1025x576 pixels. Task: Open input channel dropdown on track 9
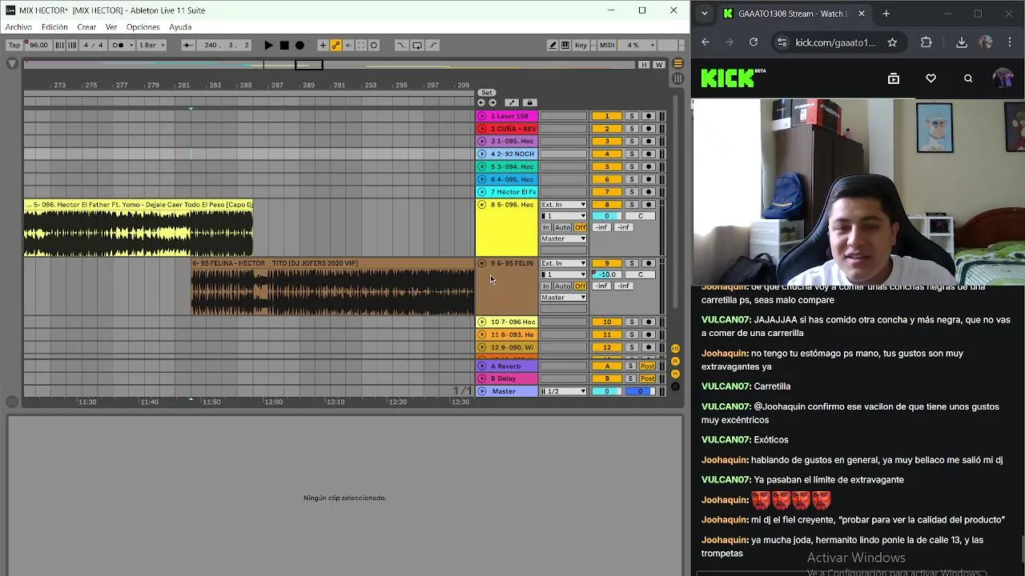pos(564,274)
